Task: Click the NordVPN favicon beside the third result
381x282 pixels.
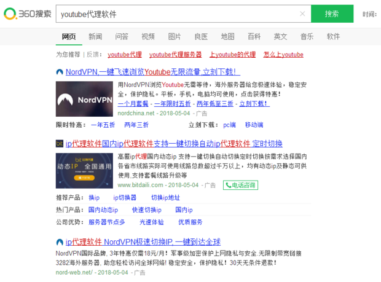Action: pos(59,241)
